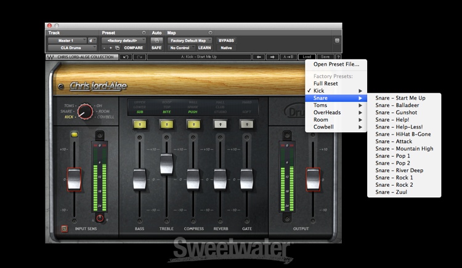Select Full Reset factory preset
The width and height of the screenshot is (462, 268).
(x=336, y=84)
